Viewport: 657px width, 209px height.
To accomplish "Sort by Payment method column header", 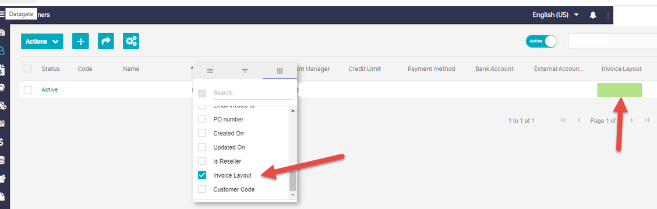I will (x=431, y=69).
